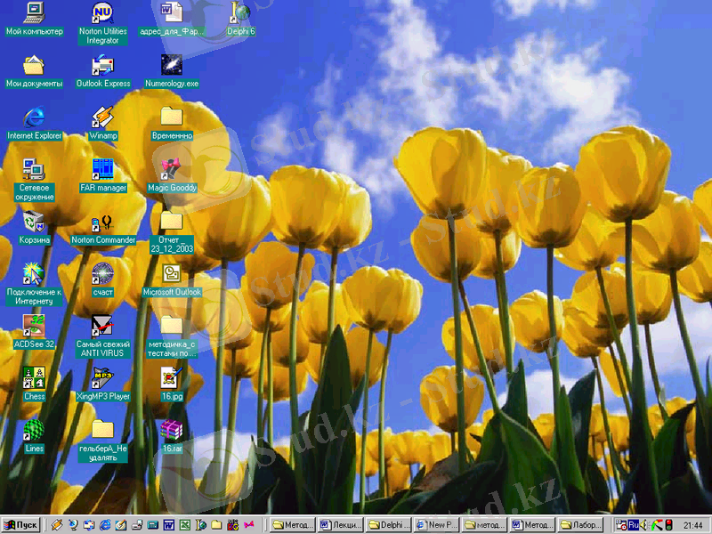Switch to the Лекци taskbar window
This screenshot has height=534, width=712.
tap(341, 525)
